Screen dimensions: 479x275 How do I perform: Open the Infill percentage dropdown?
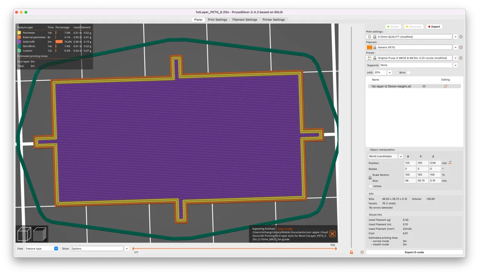coord(390,73)
